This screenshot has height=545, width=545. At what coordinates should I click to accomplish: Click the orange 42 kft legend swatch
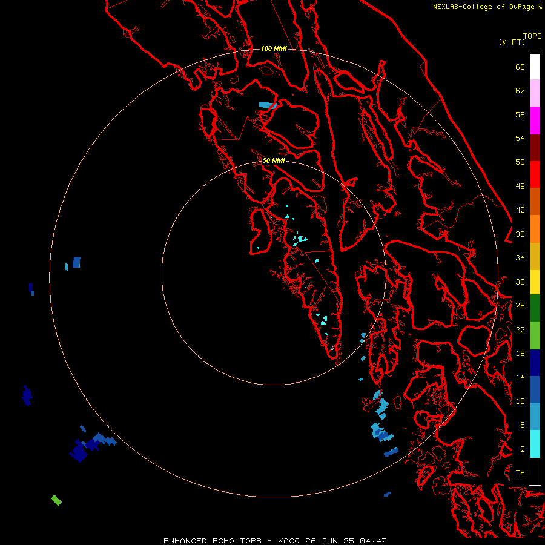(535, 229)
